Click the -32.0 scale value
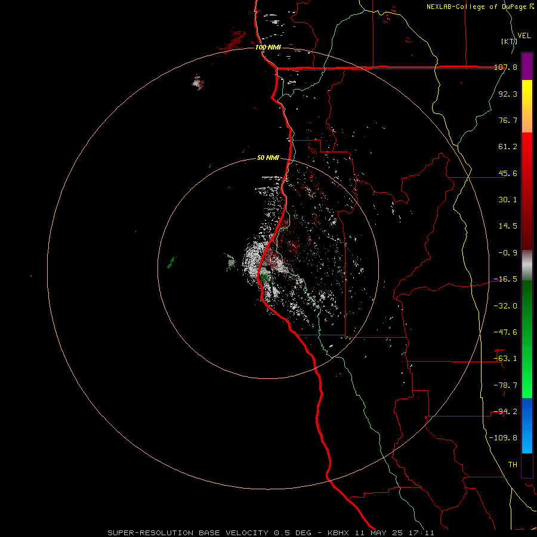Viewport: 537px width, 537px height. point(505,306)
